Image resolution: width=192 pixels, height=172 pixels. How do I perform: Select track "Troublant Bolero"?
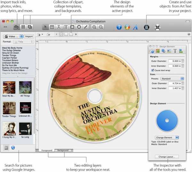tap(10, 60)
